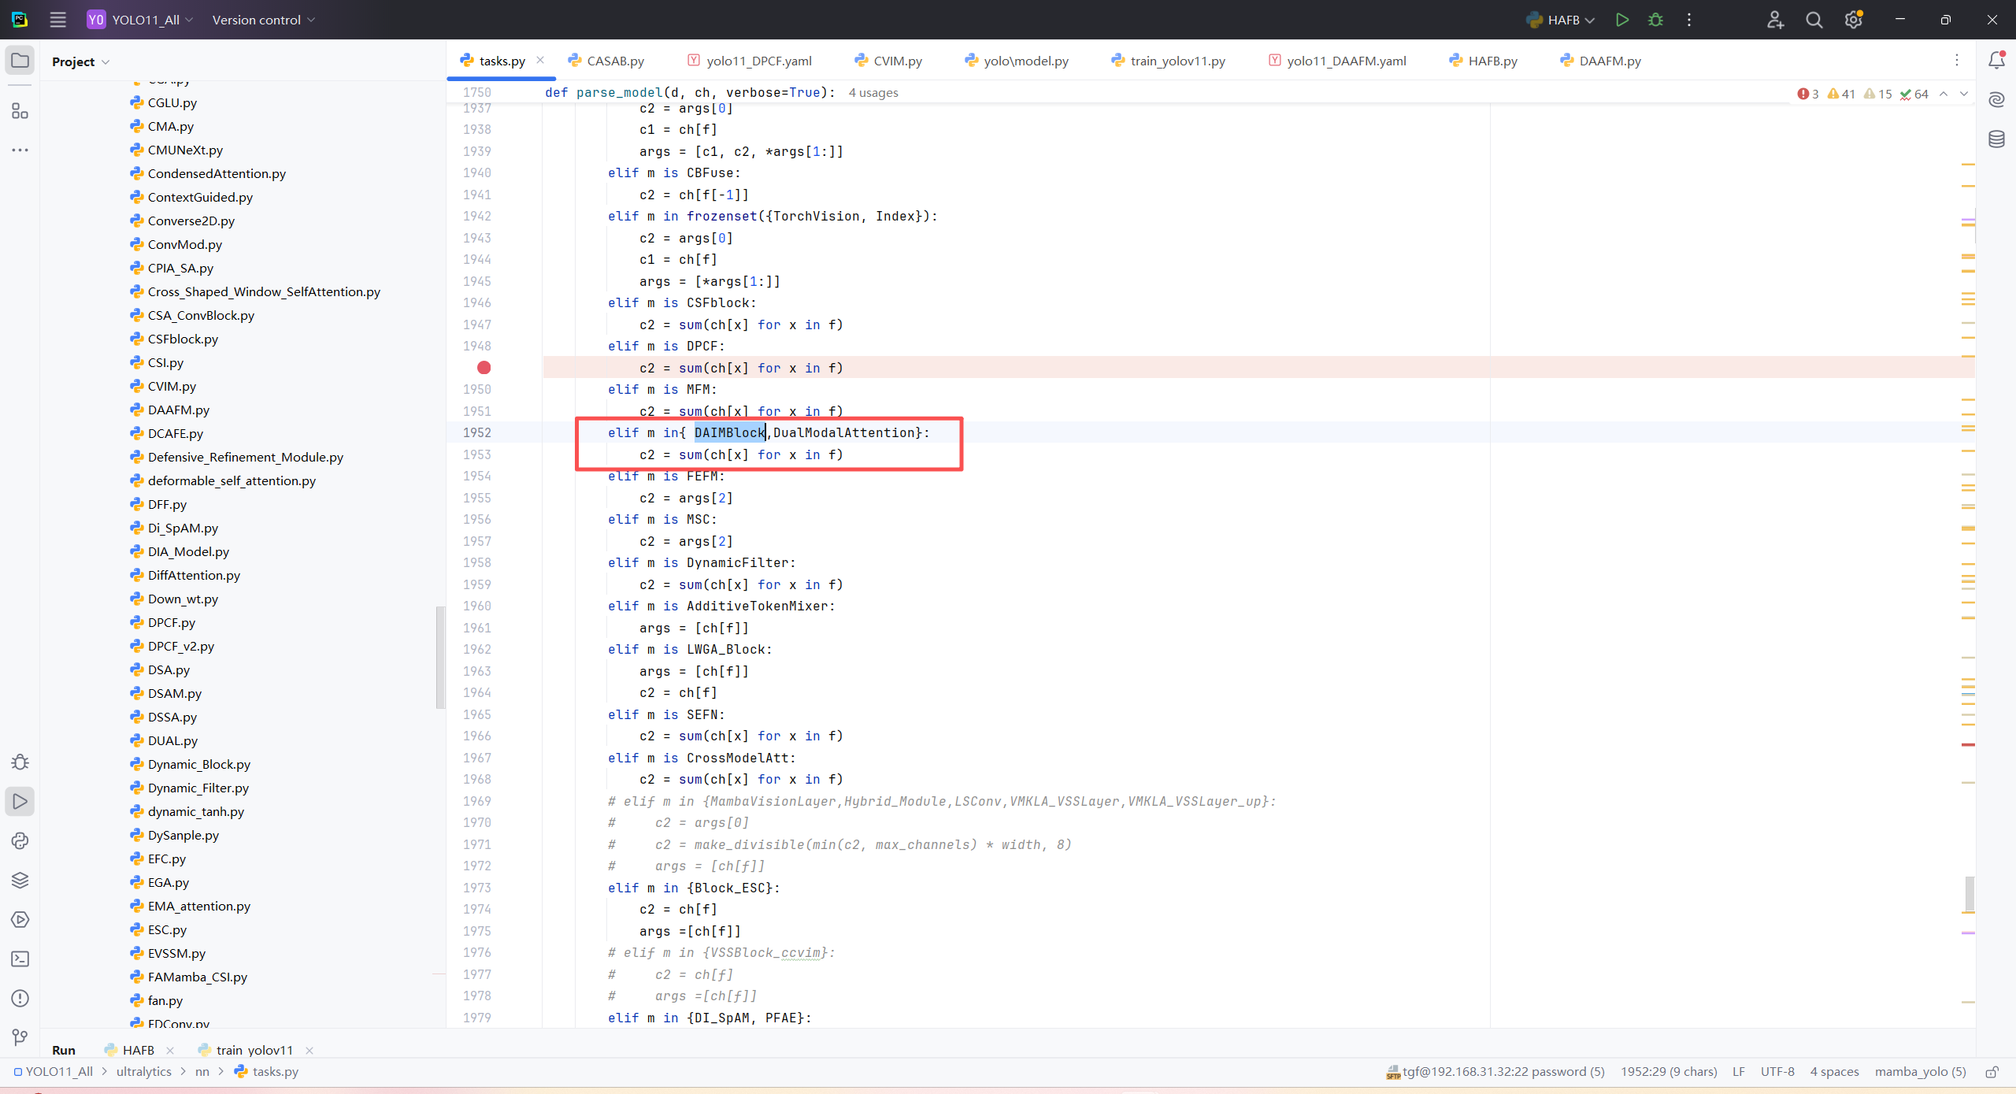Open the Python Console tool window
The image size is (2016, 1094).
pos(20,840)
